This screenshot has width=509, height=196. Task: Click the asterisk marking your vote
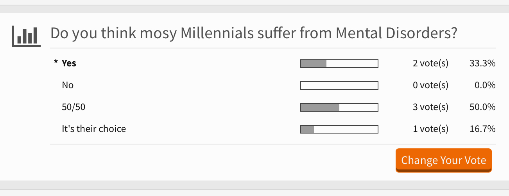tap(56, 62)
